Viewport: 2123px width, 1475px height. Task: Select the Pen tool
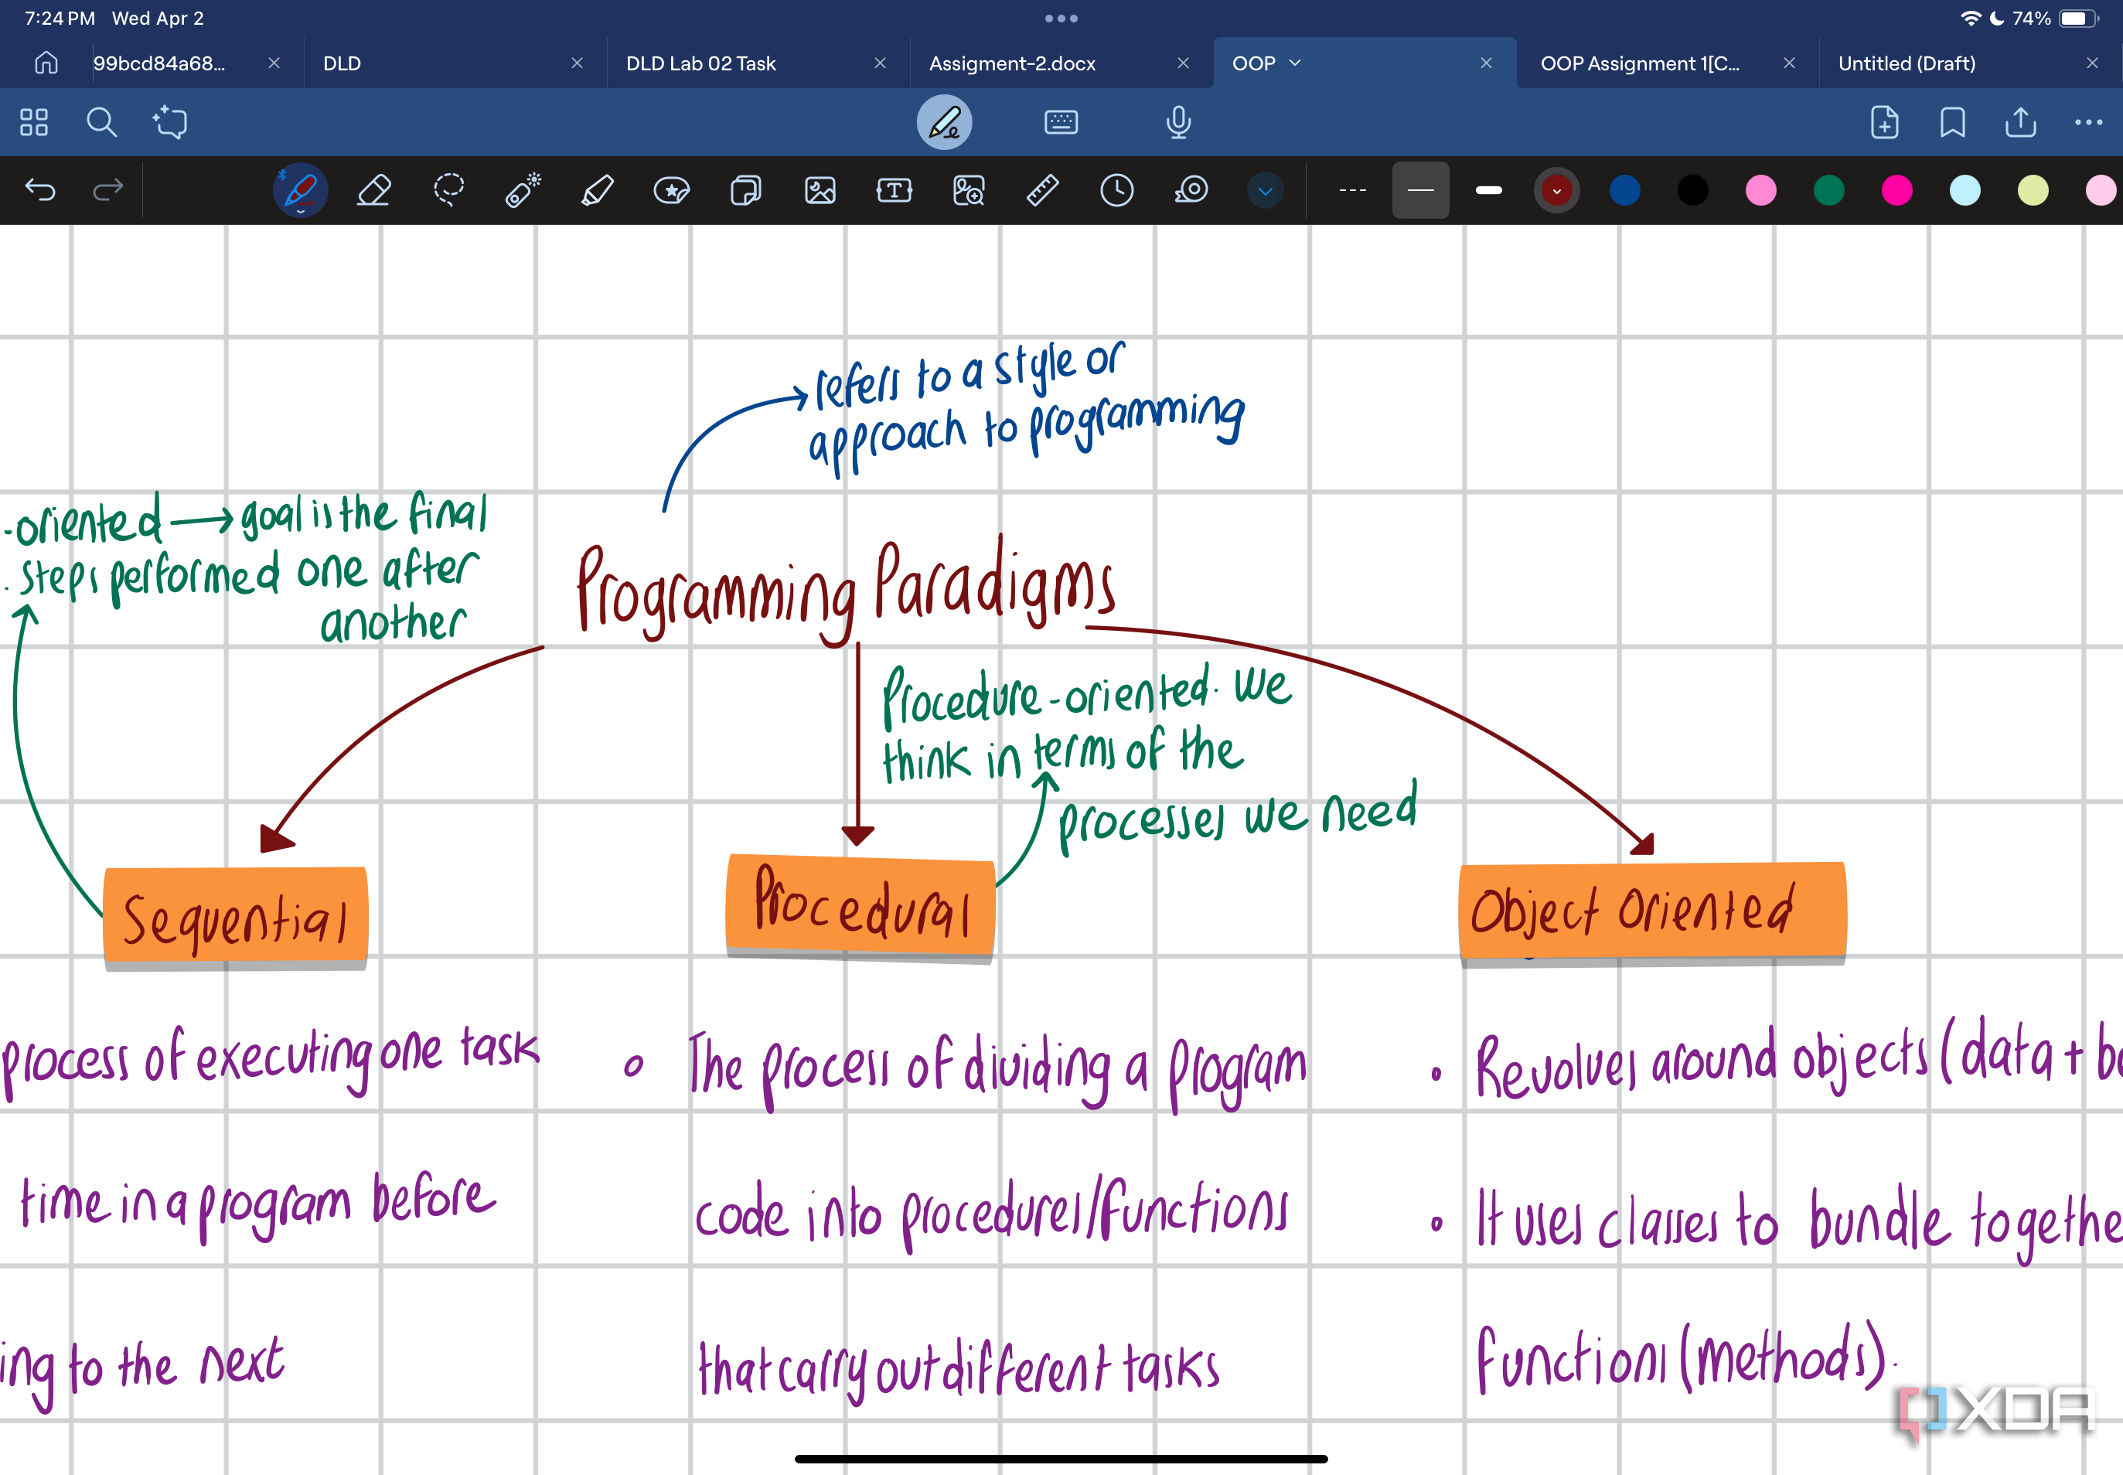(301, 190)
